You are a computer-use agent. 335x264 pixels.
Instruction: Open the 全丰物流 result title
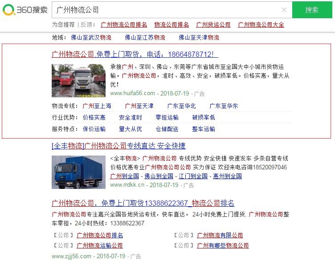pos(118,146)
